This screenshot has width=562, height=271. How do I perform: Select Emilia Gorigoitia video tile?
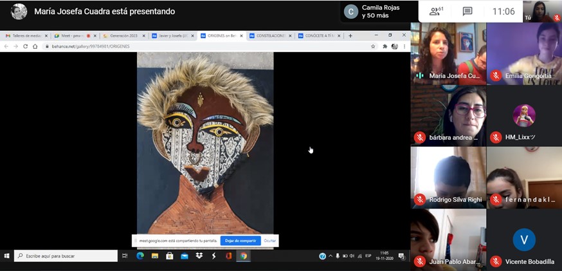click(524, 54)
